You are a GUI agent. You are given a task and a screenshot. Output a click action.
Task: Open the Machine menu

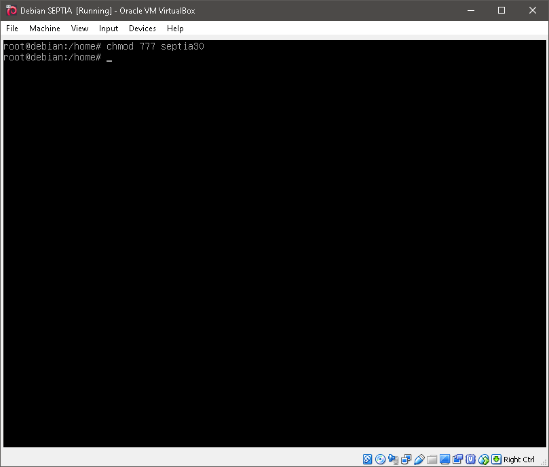(x=45, y=29)
